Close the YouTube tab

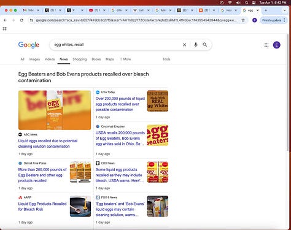point(104,10)
